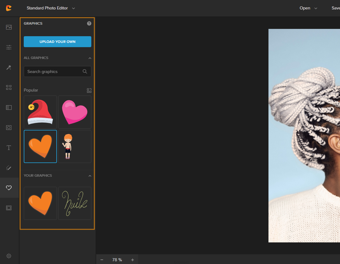Click the Upload Your Own button
This screenshot has height=264, width=340.
[58, 42]
